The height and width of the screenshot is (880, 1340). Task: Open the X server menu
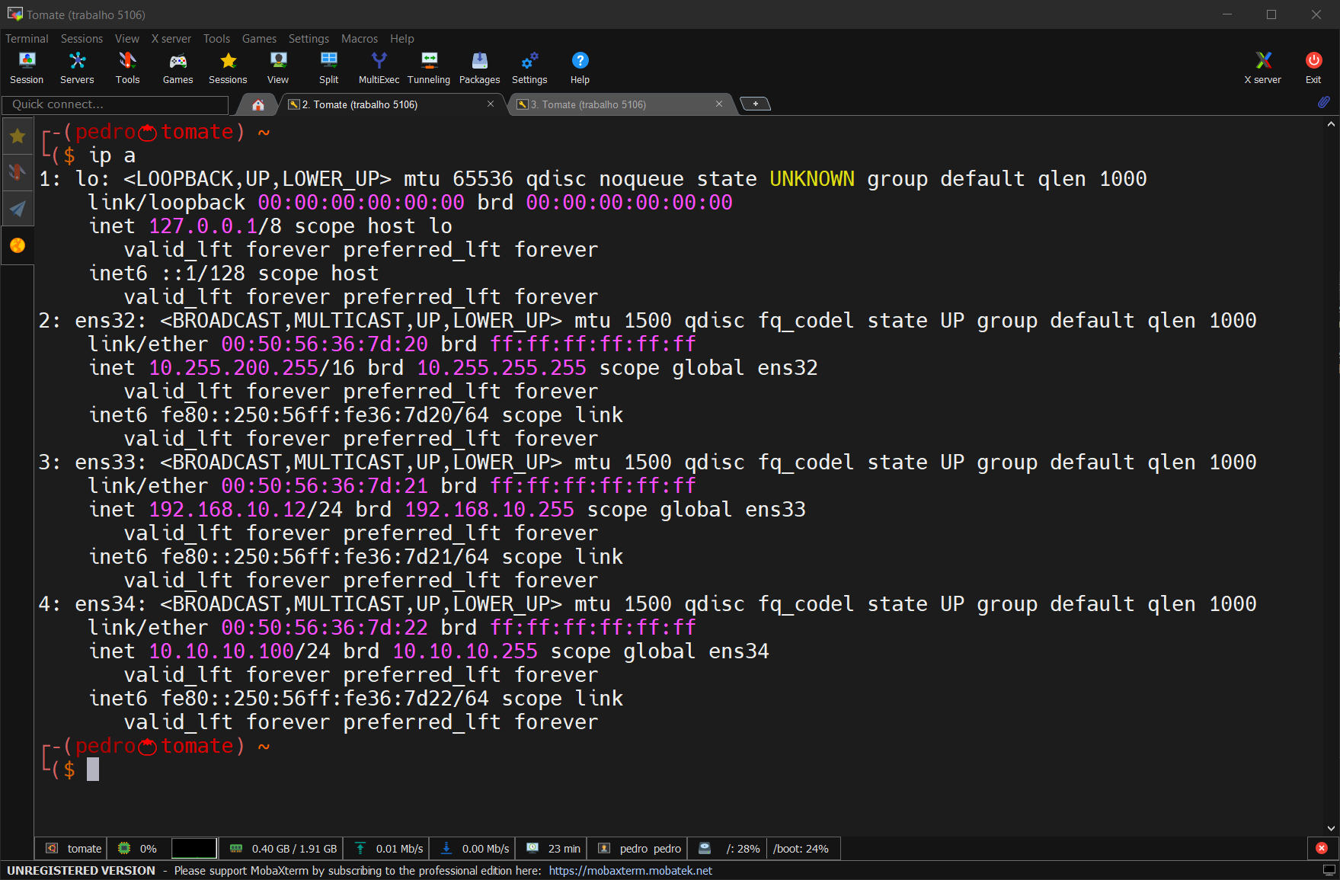[171, 39]
